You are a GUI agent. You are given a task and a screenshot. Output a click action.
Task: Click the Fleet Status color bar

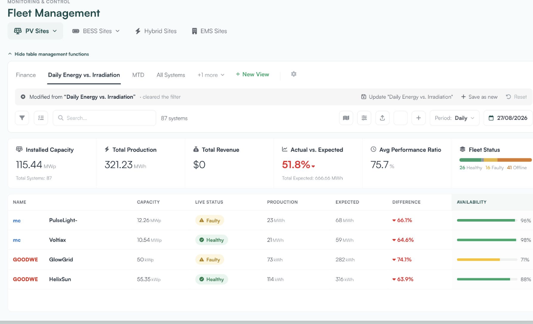[x=495, y=160]
